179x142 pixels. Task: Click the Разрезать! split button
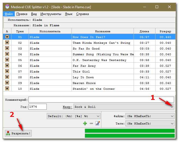tap(18, 133)
